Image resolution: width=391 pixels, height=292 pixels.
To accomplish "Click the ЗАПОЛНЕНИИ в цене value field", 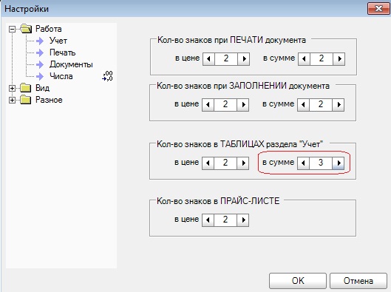I will pyautogui.click(x=225, y=105).
